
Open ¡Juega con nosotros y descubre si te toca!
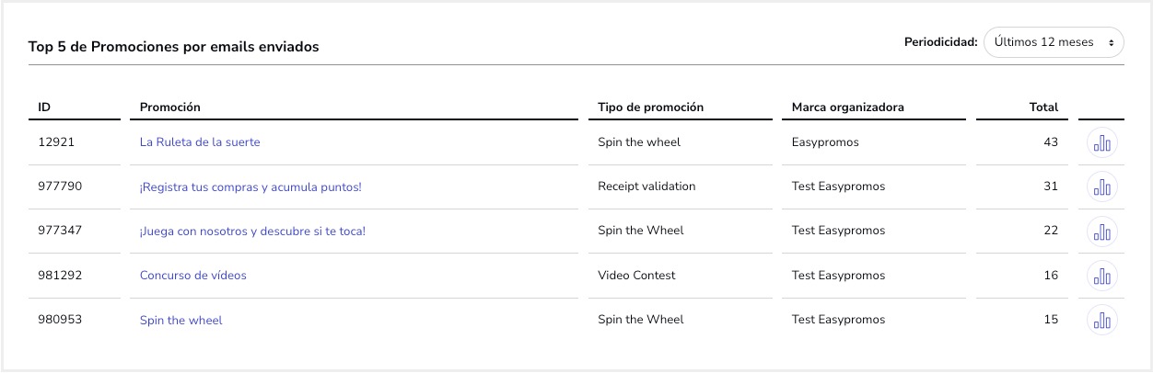pos(252,231)
